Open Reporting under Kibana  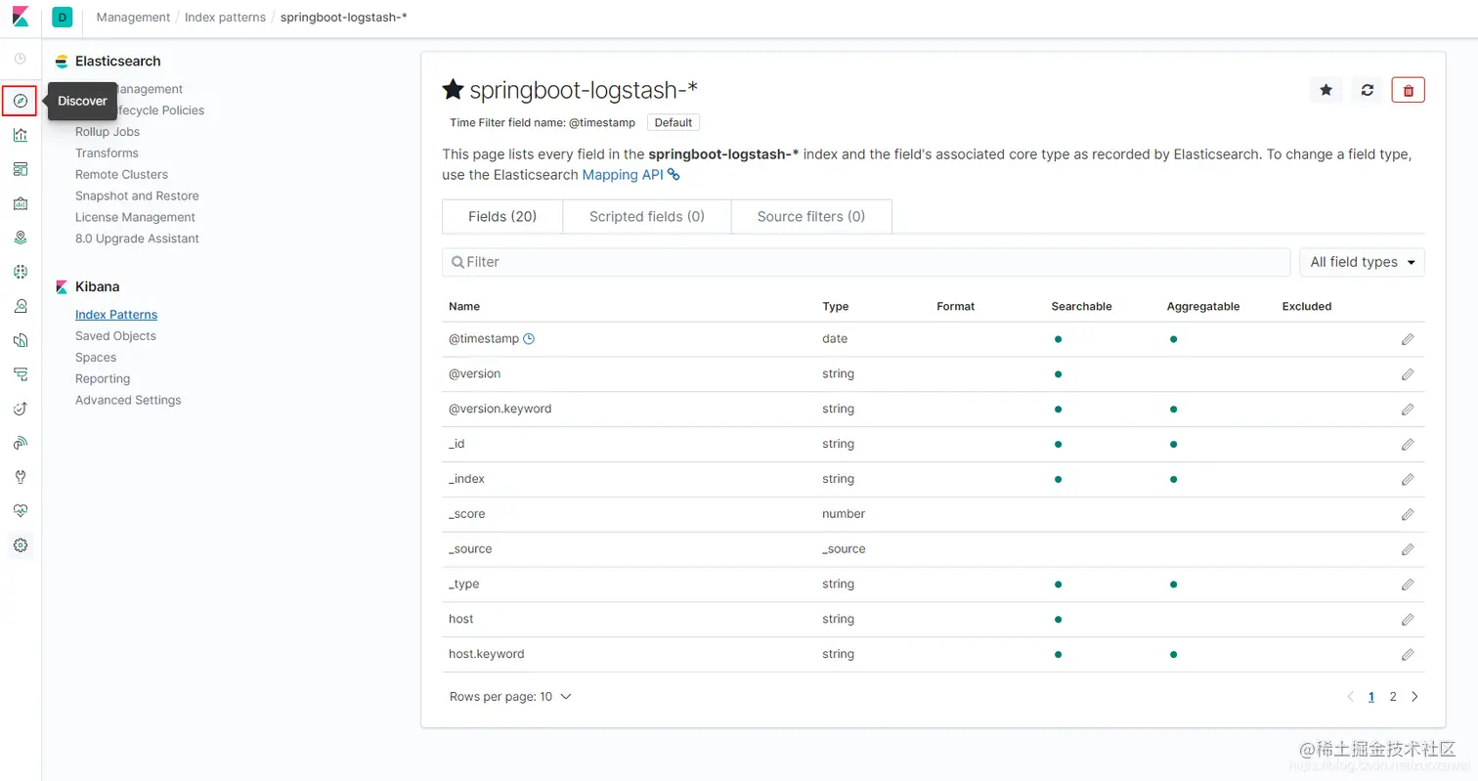coord(103,379)
